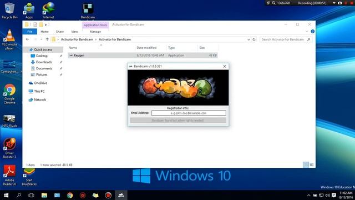
Task: Open VLC media player desktop icon
Action: click(x=9, y=39)
